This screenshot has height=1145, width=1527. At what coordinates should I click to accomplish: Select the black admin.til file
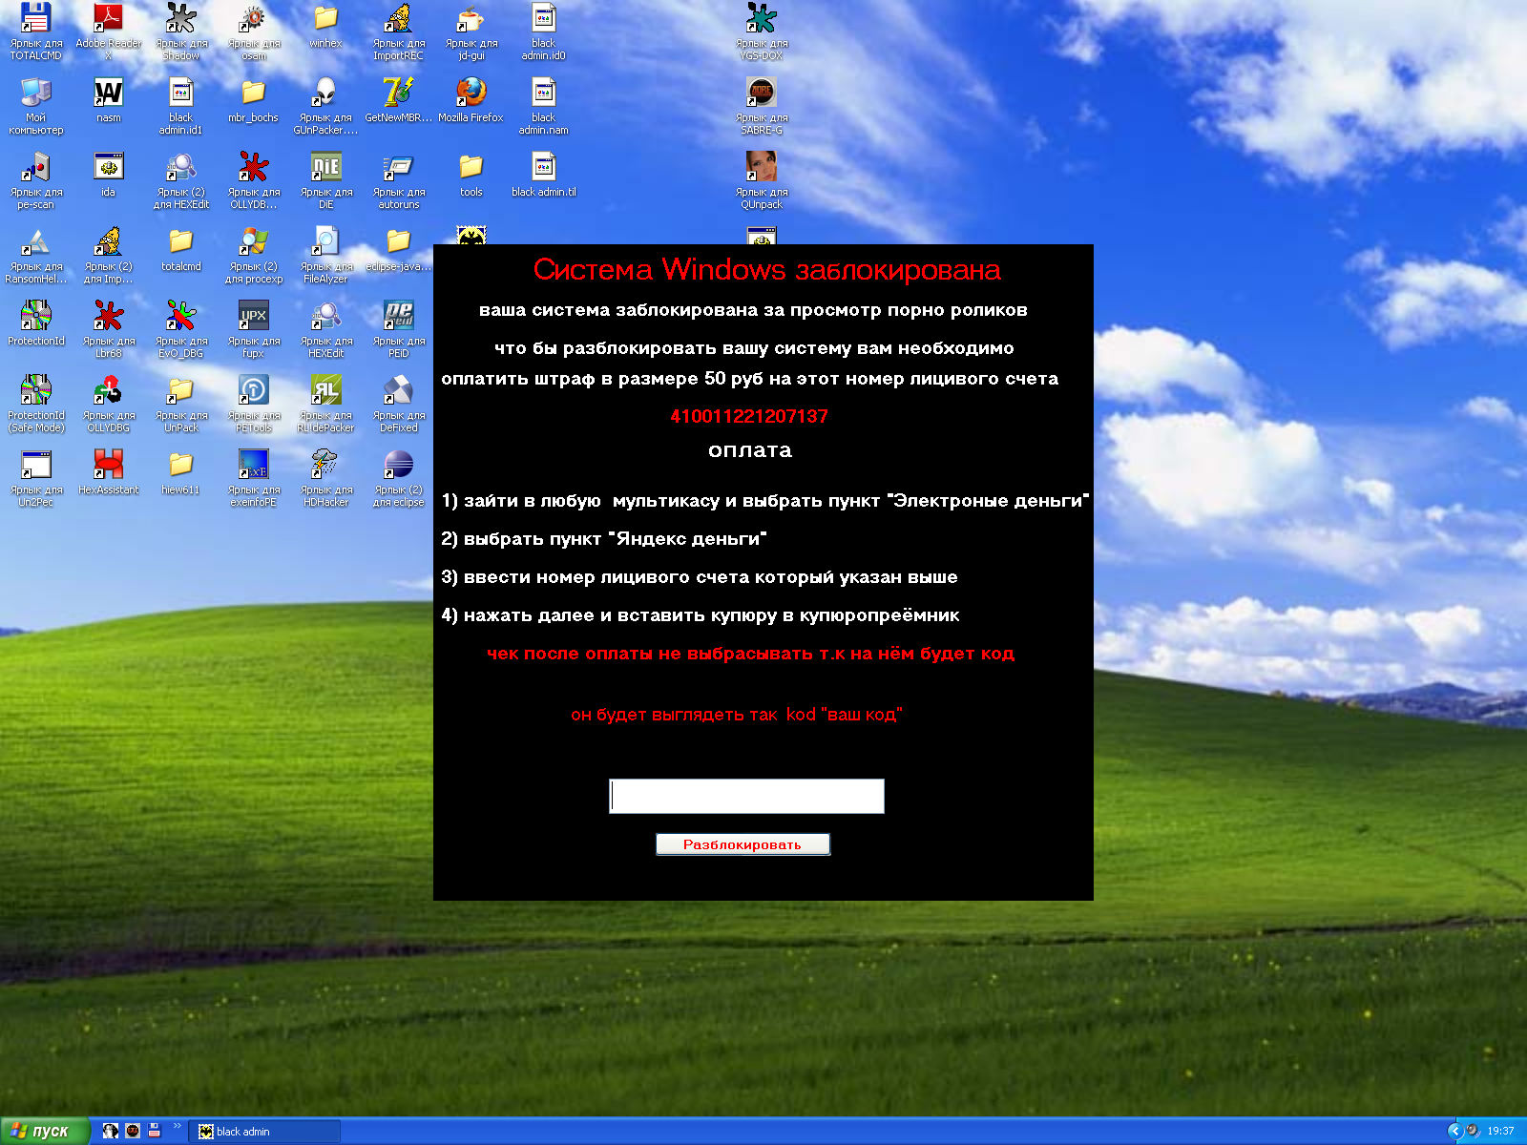coord(544,166)
